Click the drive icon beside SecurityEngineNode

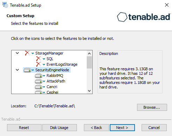coord(27,70)
